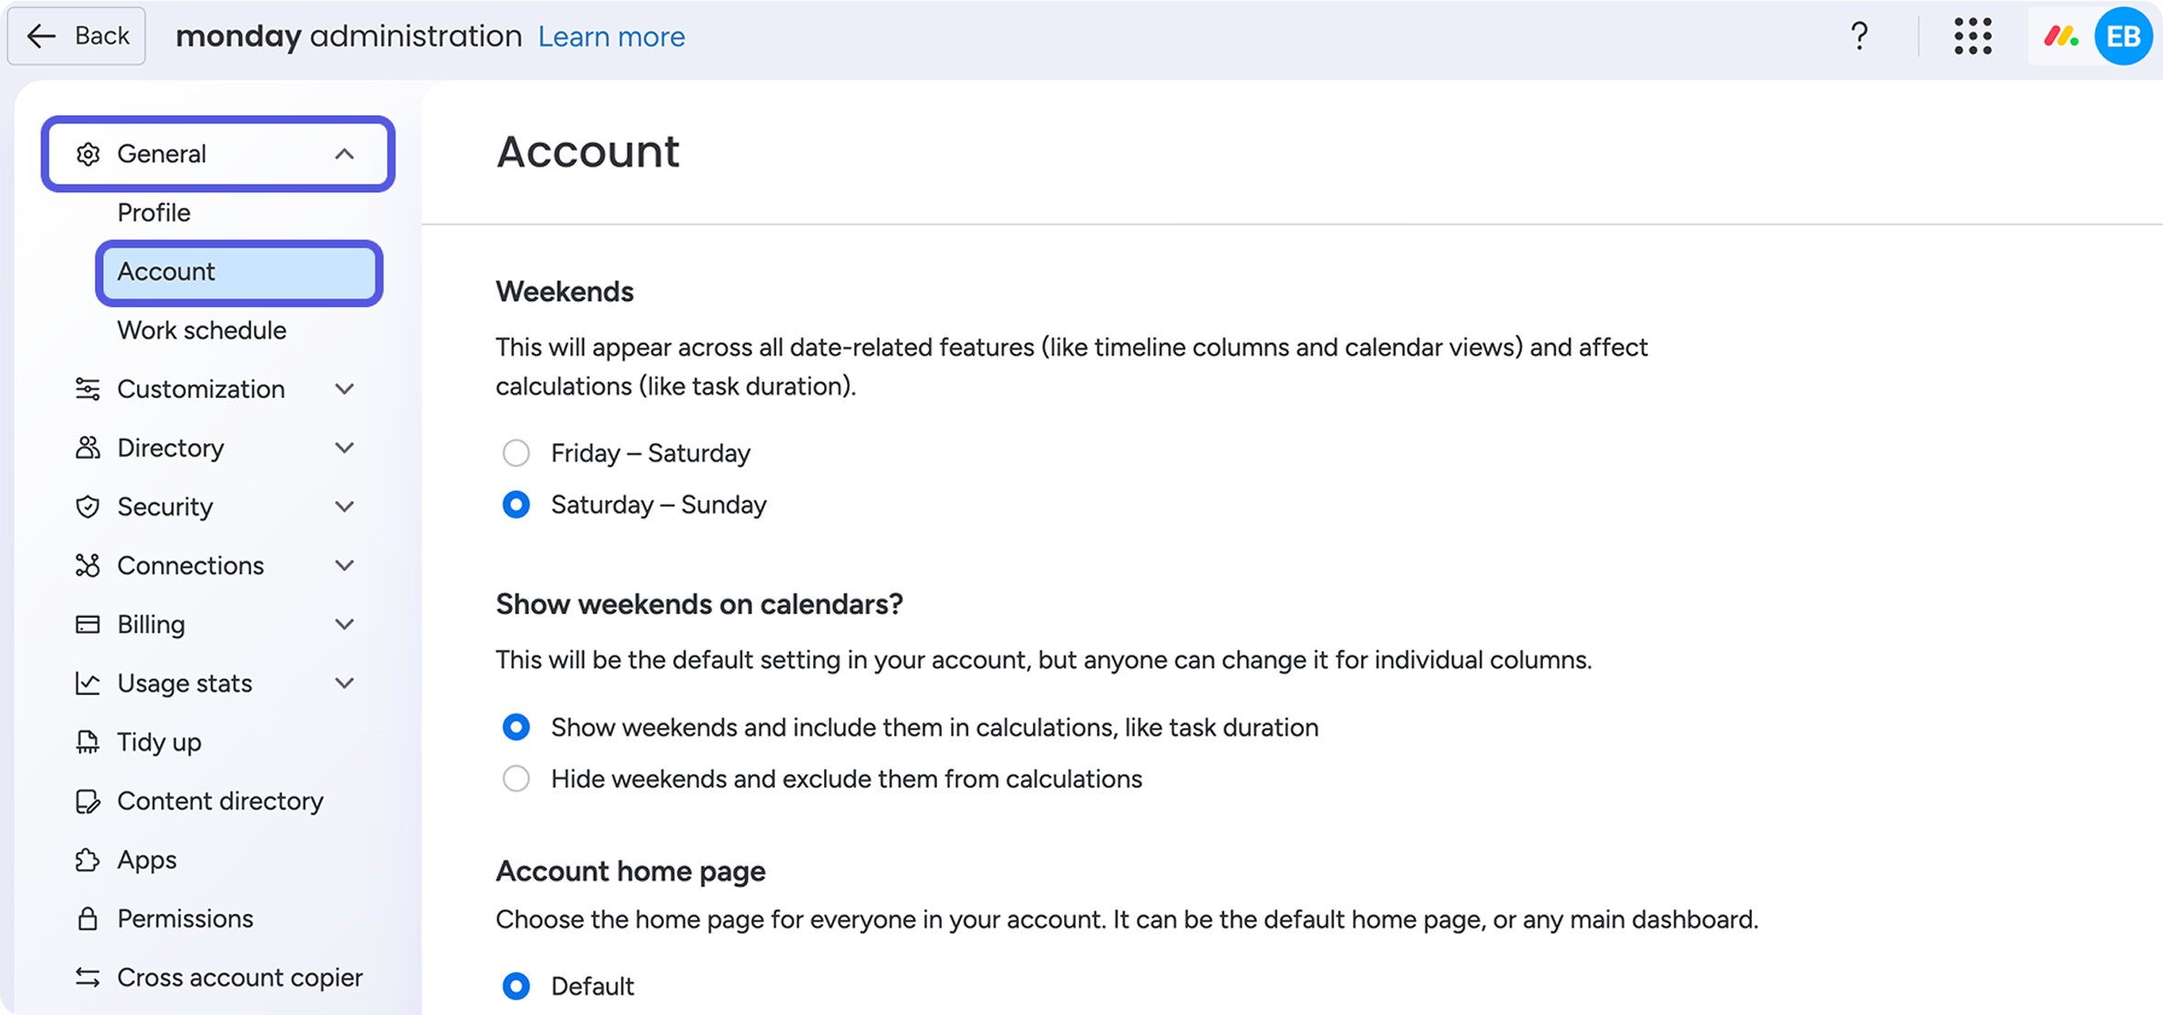Expand the Billing section chevron

tap(345, 624)
